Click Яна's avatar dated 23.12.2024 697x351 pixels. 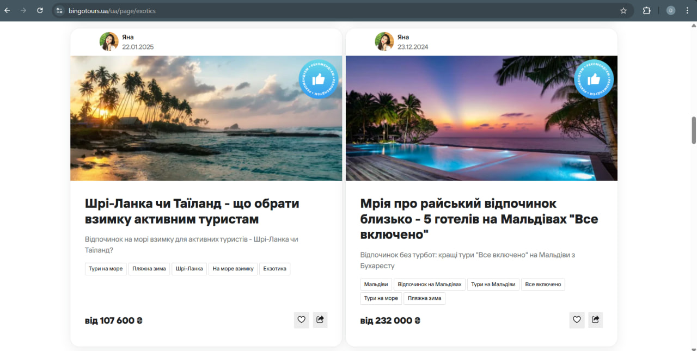384,41
